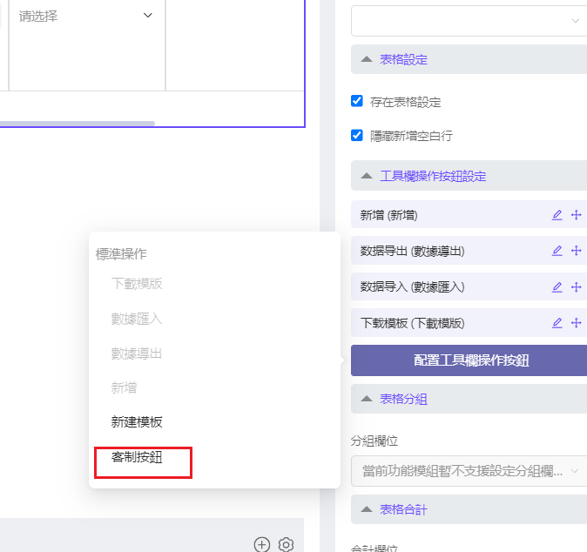Image resolution: width=587 pixels, height=552 pixels.
Task: Click the 数据导入 (數據匯入) list row
Action: (469, 286)
